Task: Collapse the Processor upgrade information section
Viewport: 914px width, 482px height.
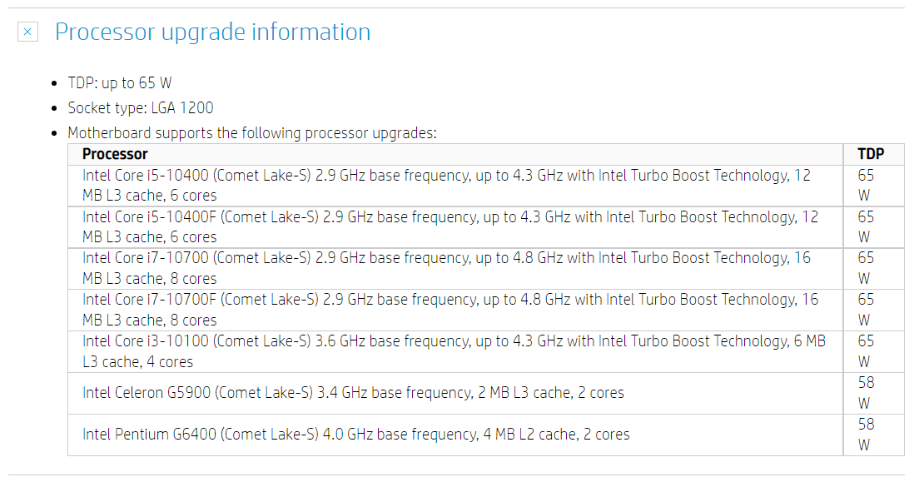Action: [28, 32]
